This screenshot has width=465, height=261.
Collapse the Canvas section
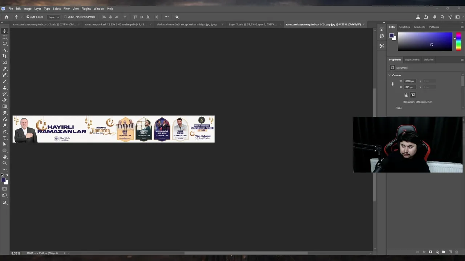390,75
